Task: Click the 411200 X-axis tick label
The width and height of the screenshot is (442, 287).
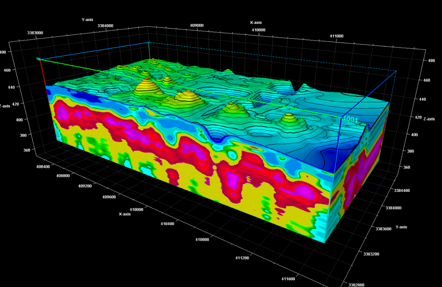Action: click(x=242, y=258)
